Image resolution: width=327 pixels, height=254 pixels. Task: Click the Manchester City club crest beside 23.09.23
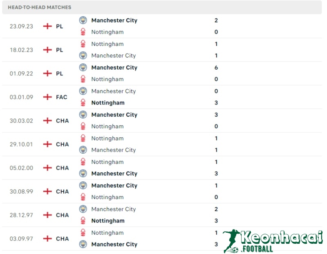(x=83, y=20)
